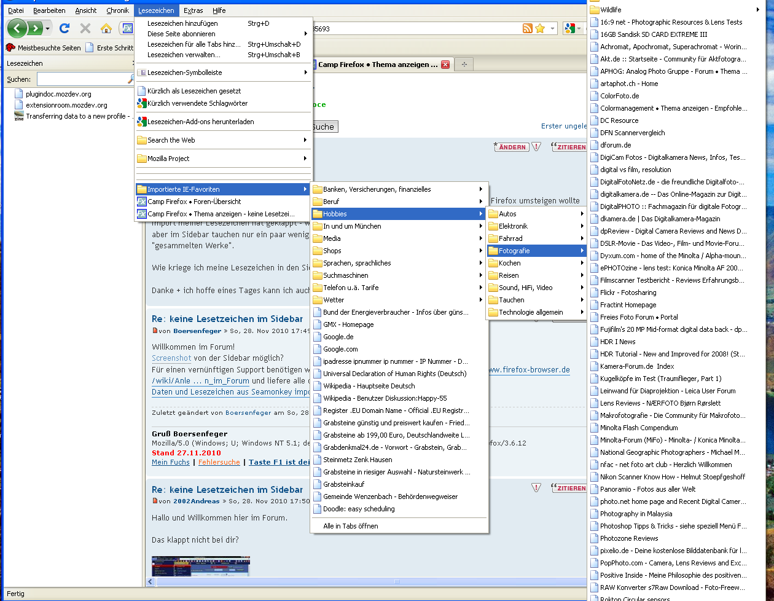Click the warning report icon beside ÄNDERN
The width and height of the screenshot is (774, 601).
(536, 147)
